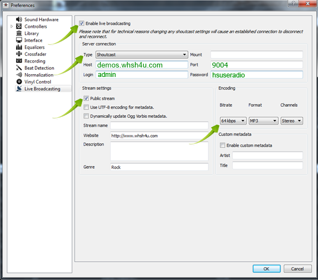Image resolution: width=318 pixels, height=280 pixels.
Task: Select the Controllers icon in sidebar
Action: click(x=19, y=27)
